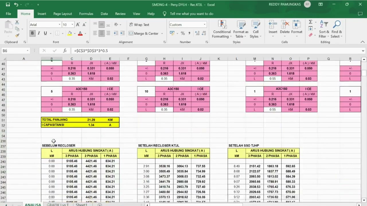Open the File menu

[8, 14]
